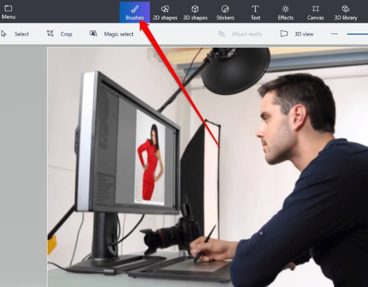Click the Magic select icon

[x=94, y=34]
